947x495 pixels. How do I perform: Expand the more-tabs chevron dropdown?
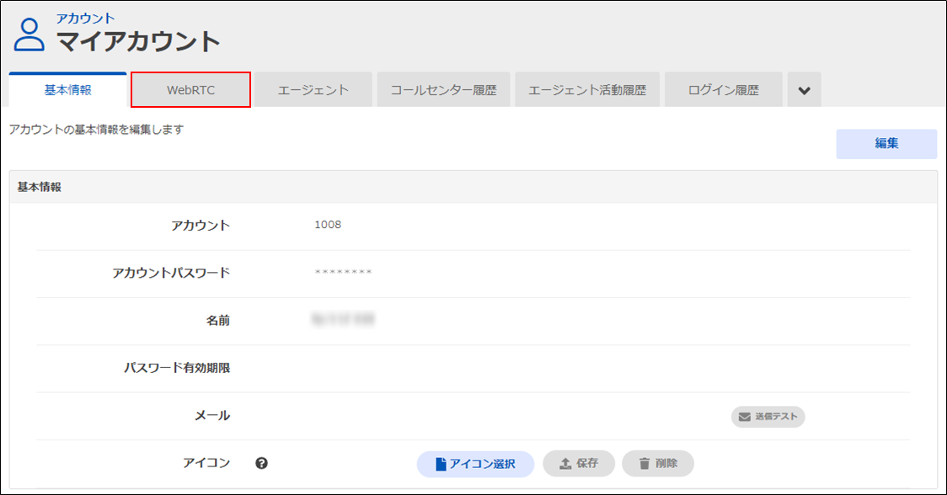(804, 90)
